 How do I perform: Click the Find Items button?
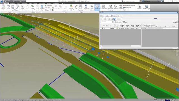(x=48, y=6)
